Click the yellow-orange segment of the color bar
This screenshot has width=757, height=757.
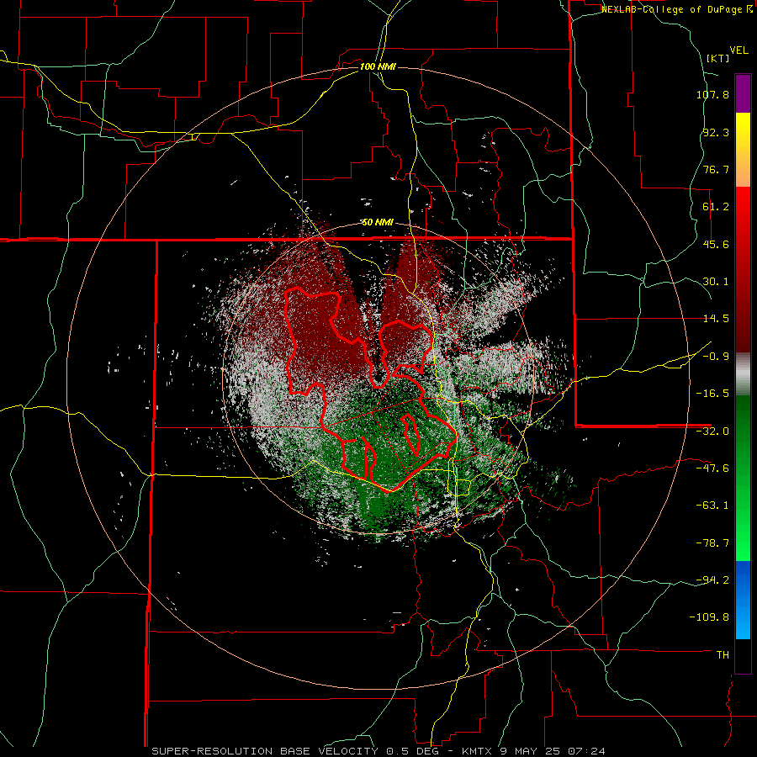pyautogui.click(x=743, y=150)
